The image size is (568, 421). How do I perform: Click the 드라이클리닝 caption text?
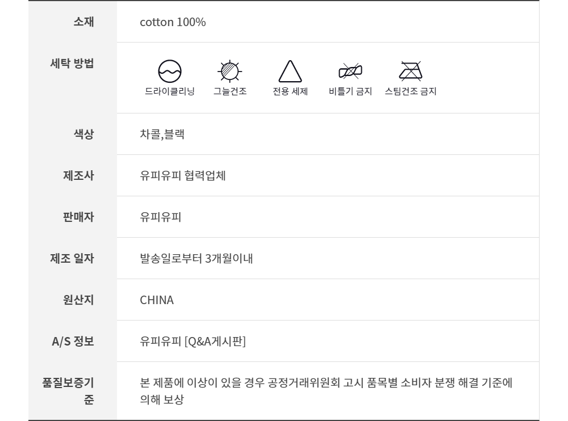point(169,91)
